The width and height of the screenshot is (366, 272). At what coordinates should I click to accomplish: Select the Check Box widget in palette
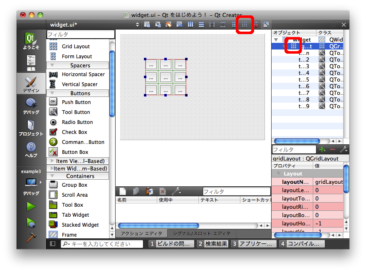(74, 132)
